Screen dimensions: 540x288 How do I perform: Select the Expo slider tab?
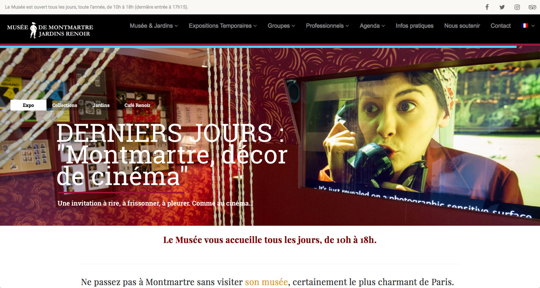click(x=28, y=105)
